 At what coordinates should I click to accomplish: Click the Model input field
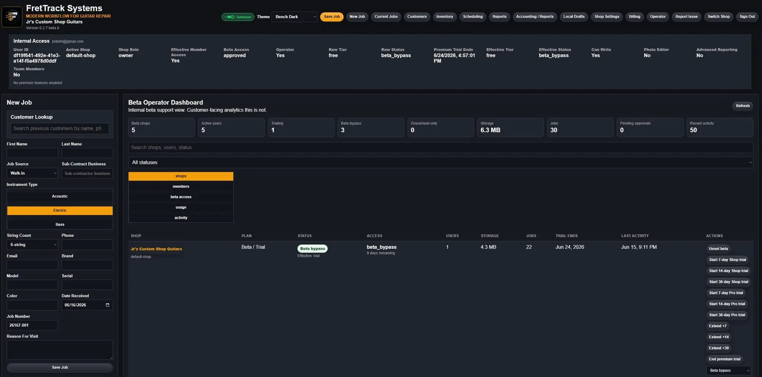[x=32, y=285]
